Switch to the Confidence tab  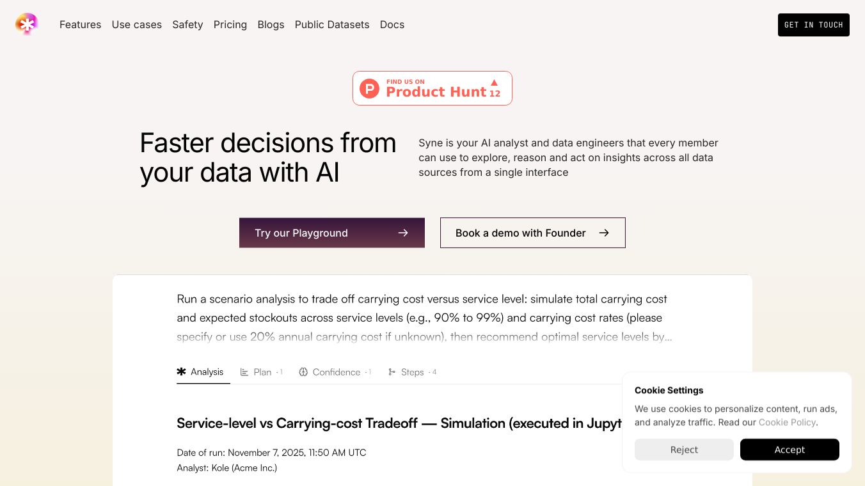336,372
